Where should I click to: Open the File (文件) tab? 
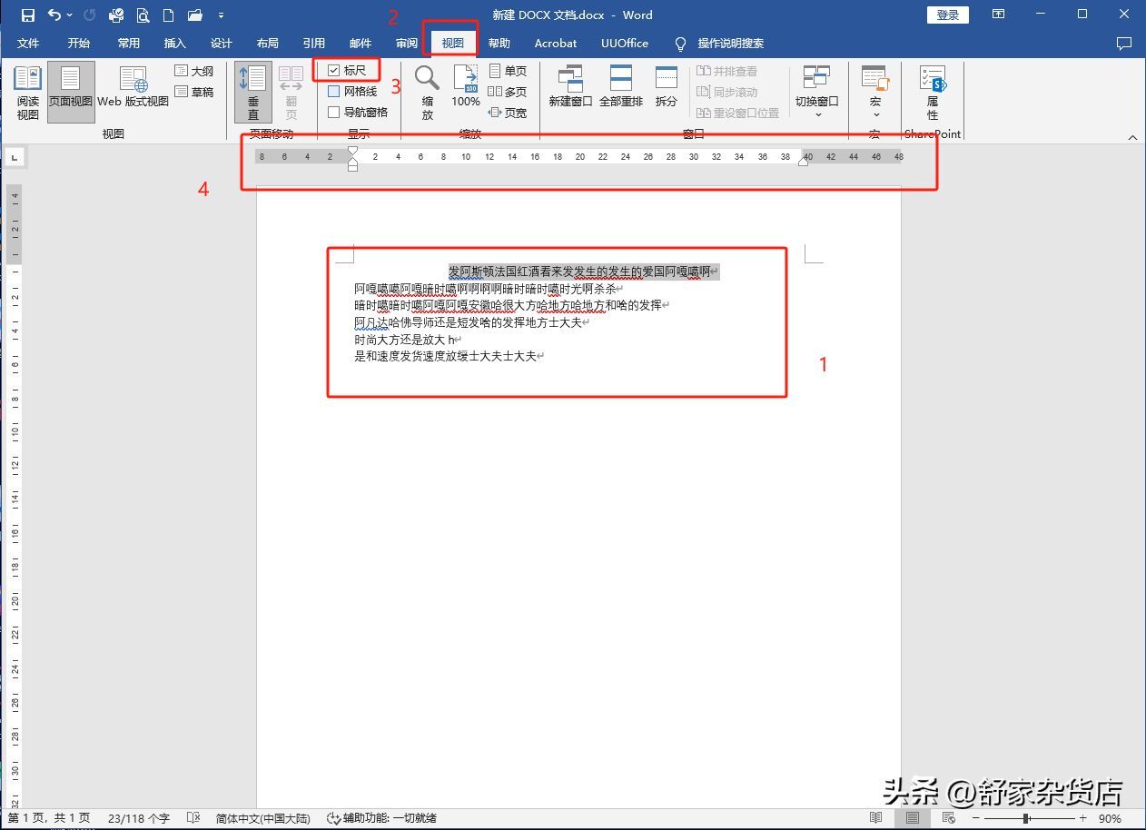pyautogui.click(x=28, y=43)
